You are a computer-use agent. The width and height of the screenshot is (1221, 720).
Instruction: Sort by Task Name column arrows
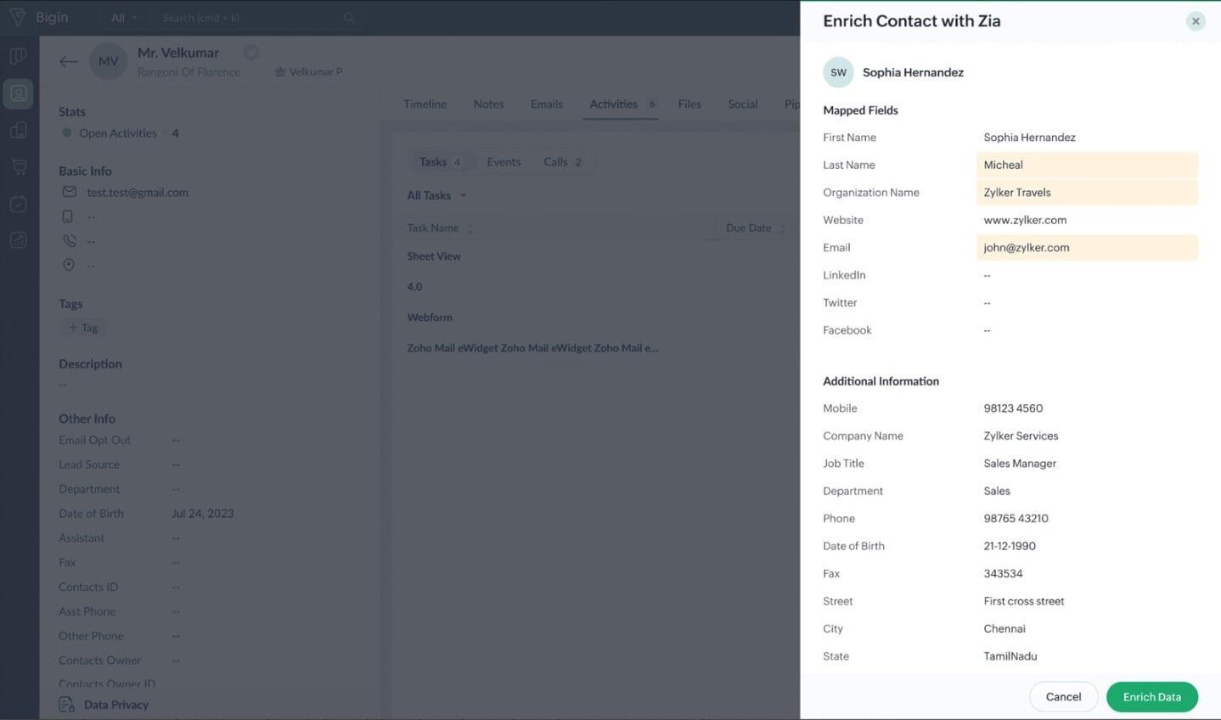pyautogui.click(x=470, y=228)
